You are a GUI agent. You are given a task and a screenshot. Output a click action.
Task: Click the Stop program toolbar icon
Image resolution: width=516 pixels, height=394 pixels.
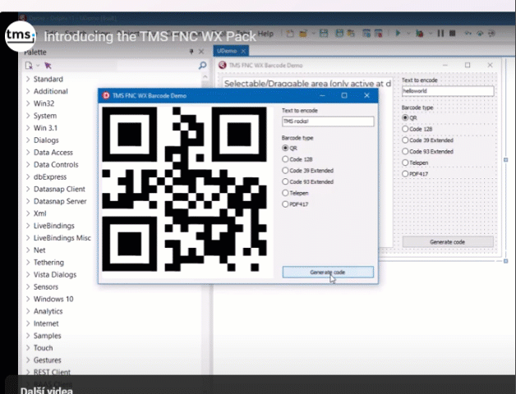point(453,33)
